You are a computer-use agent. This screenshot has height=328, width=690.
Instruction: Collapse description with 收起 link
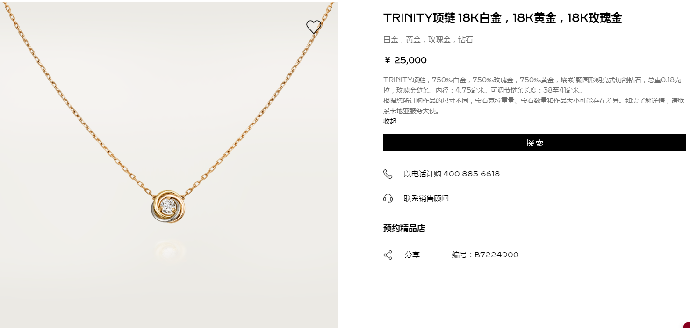[x=390, y=121]
